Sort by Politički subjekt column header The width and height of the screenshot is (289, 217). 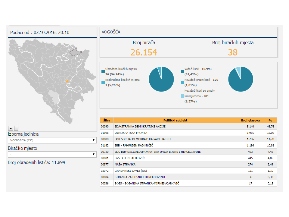click(175, 120)
